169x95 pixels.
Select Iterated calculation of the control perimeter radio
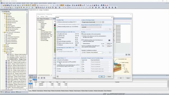82,34
